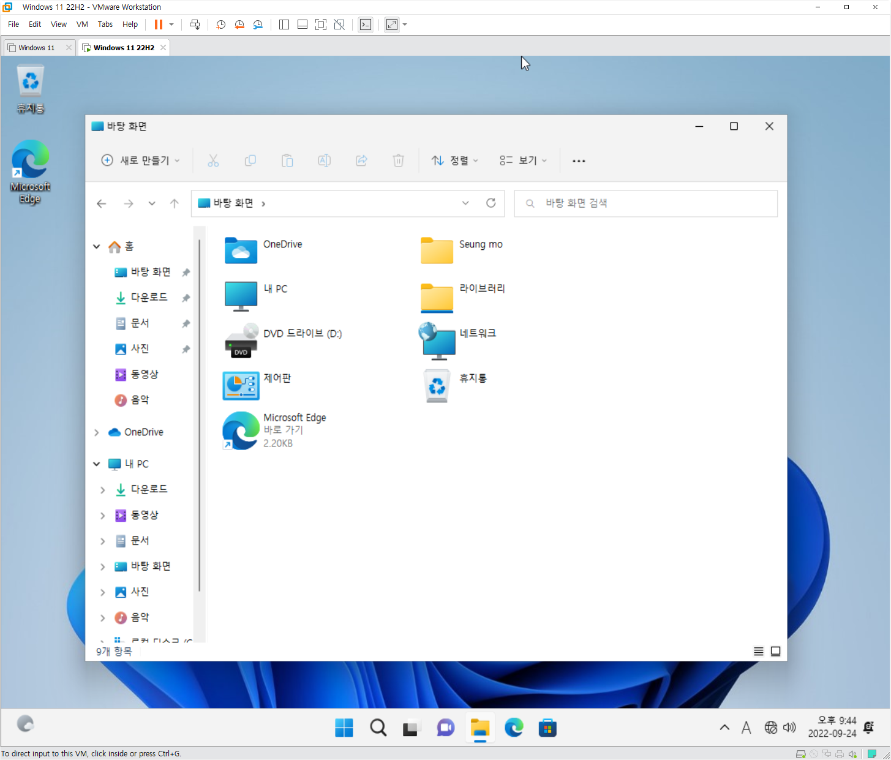Expand the address bar history dropdown
The image size is (891, 760).
[x=465, y=203]
